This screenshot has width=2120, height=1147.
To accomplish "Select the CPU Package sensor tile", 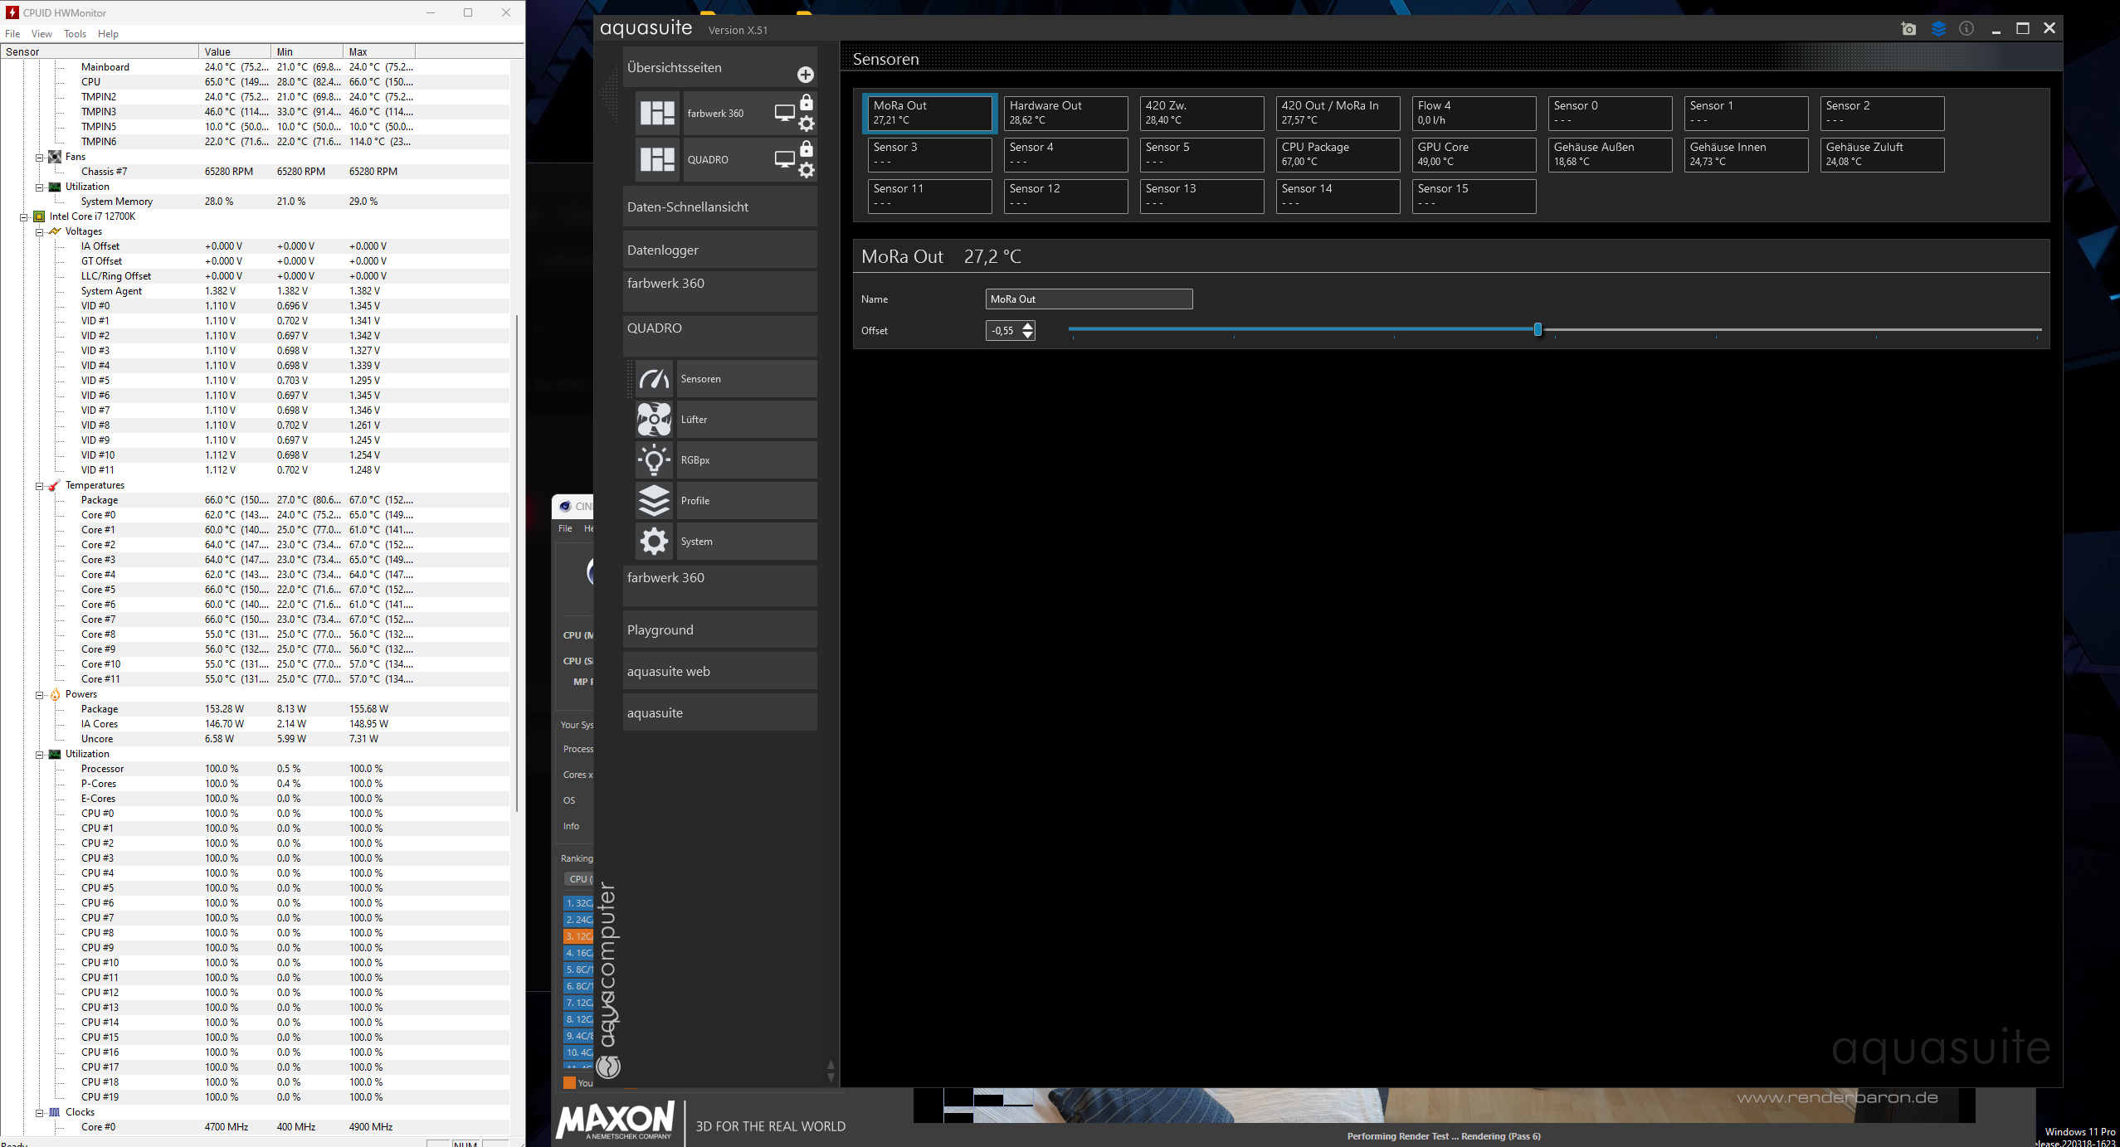I will 1337,154.
